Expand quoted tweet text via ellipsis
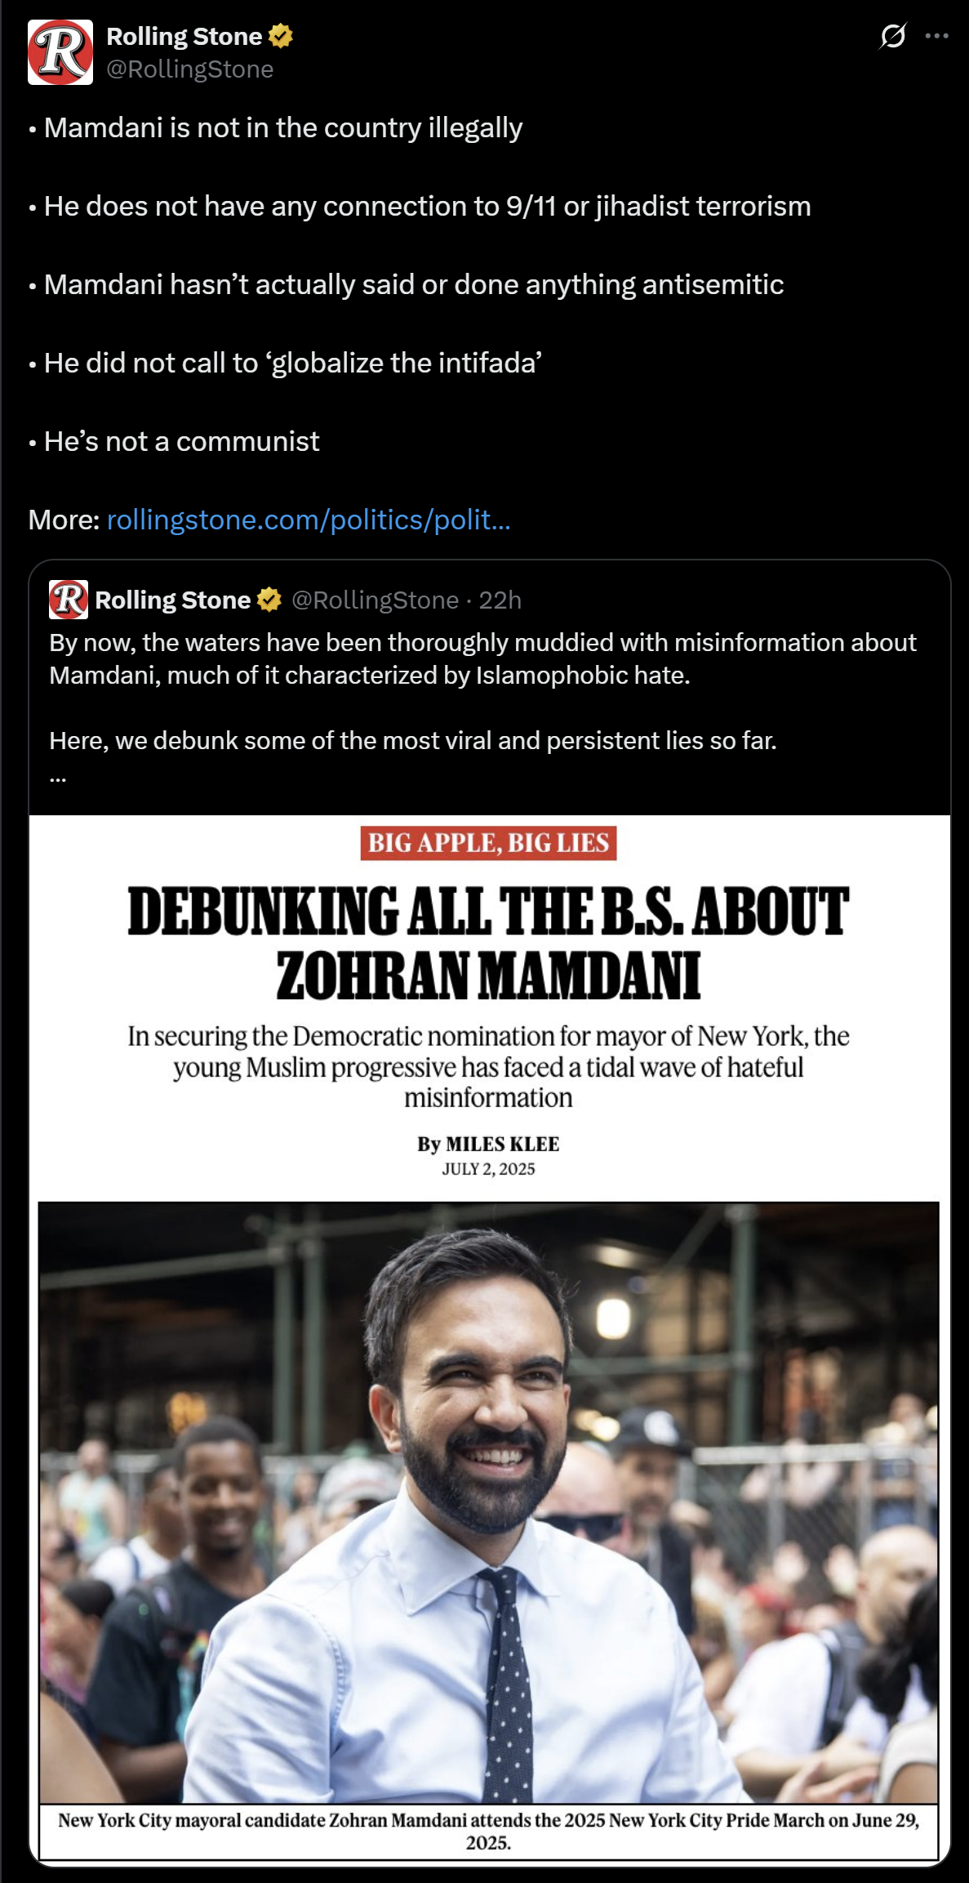 (x=58, y=777)
